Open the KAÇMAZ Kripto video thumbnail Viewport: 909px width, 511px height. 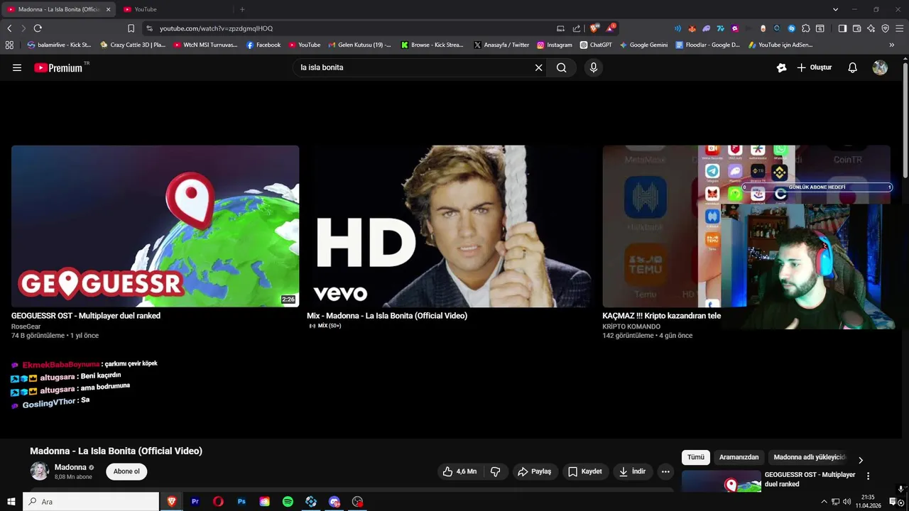[x=660, y=226]
